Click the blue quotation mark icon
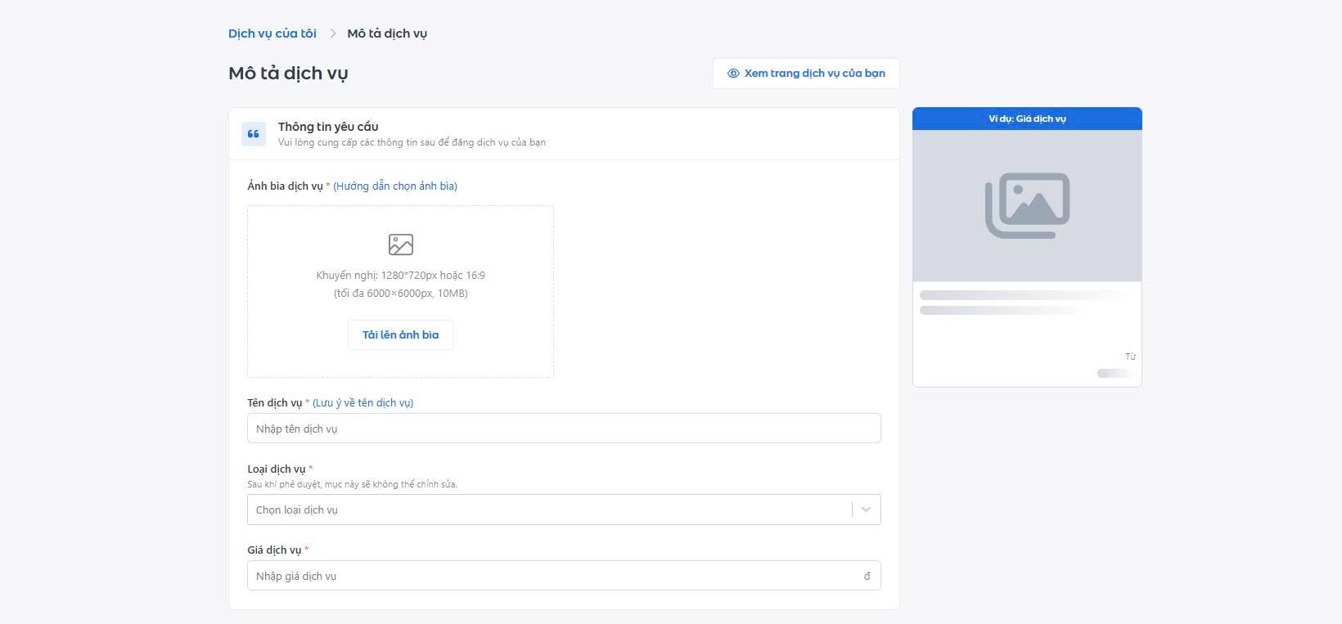The width and height of the screenshot is (1342, 624). click(x=254, y=134)
